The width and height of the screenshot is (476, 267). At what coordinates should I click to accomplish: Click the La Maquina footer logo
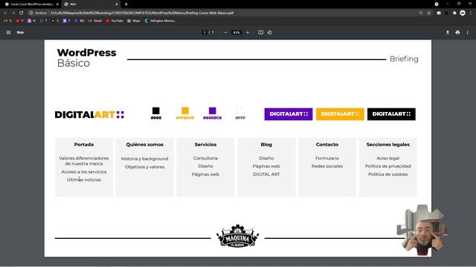[x=238, y=236]
